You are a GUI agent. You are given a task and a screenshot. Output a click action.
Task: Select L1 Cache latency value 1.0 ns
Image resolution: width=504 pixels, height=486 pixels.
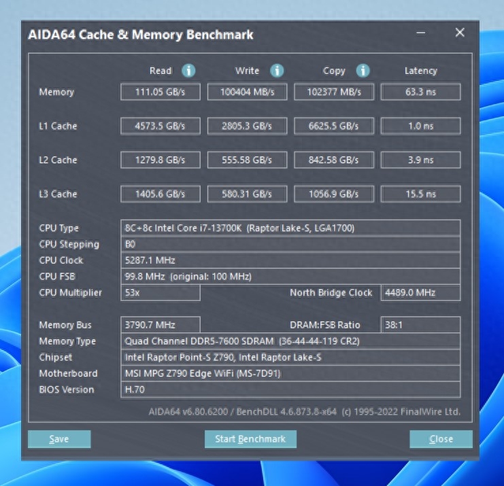[x=421, y=126]
